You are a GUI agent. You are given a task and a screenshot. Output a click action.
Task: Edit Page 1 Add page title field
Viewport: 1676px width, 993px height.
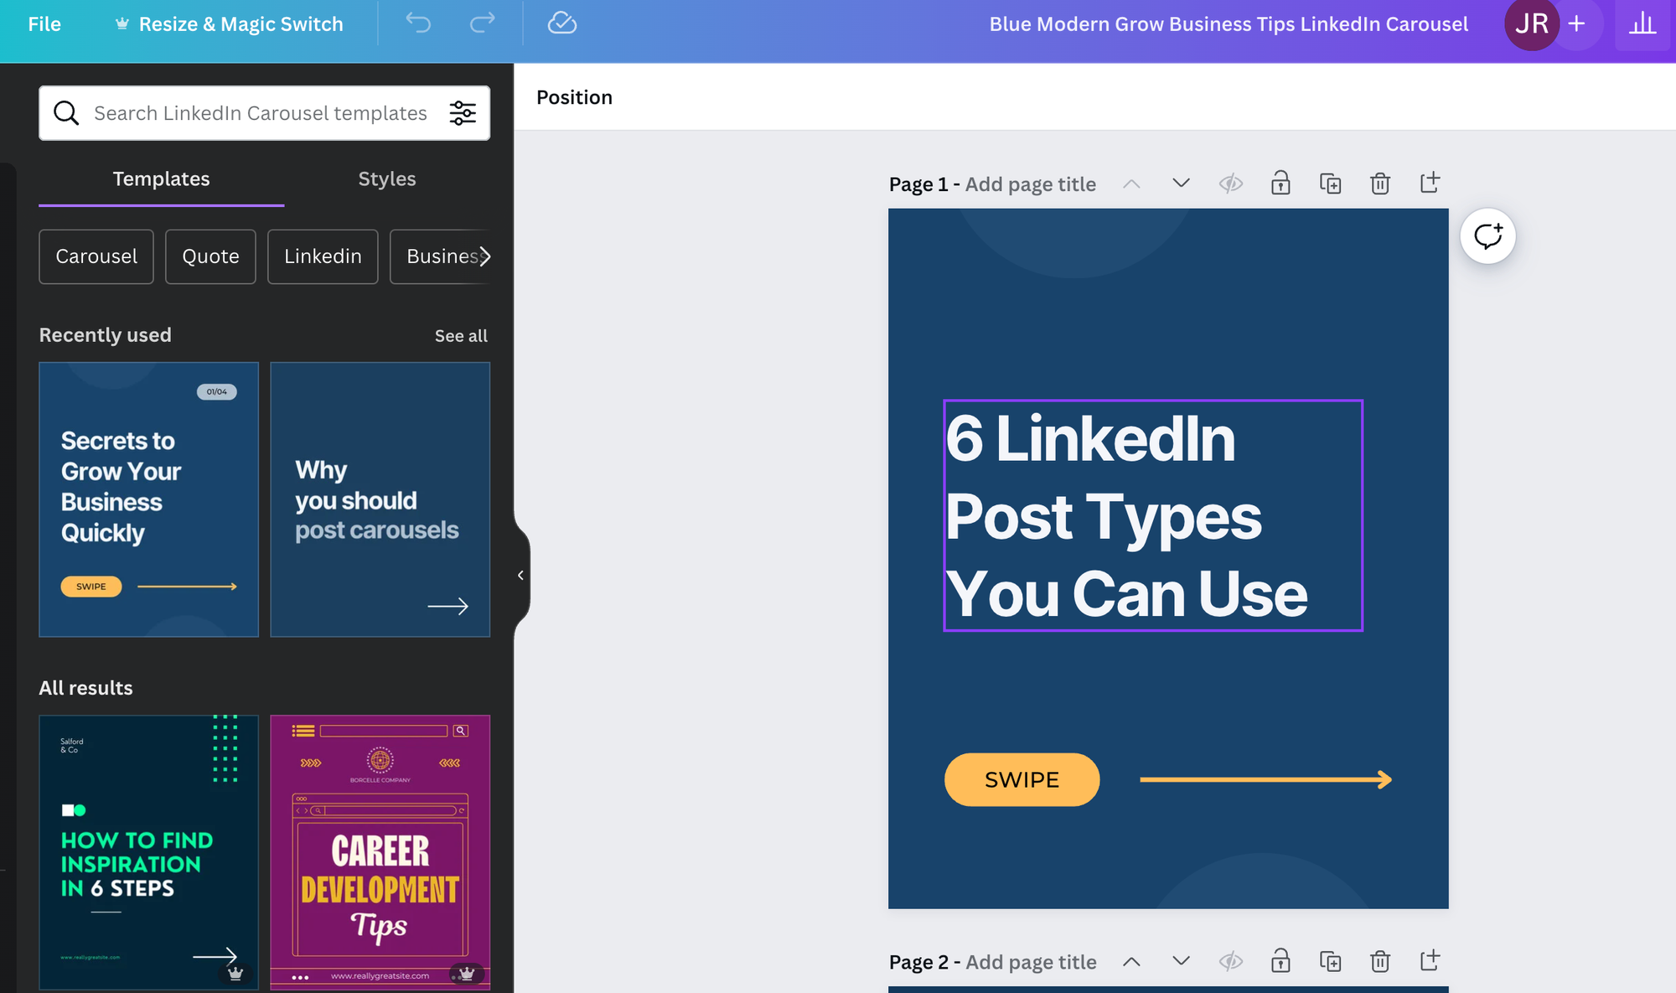(x=1030, y=184)
